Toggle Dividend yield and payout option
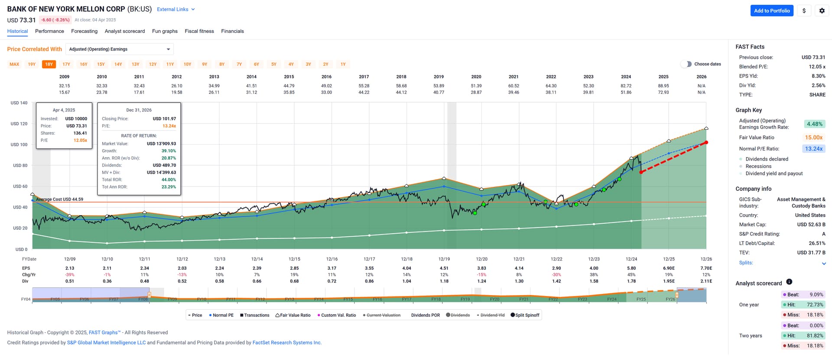 [771, 174]
